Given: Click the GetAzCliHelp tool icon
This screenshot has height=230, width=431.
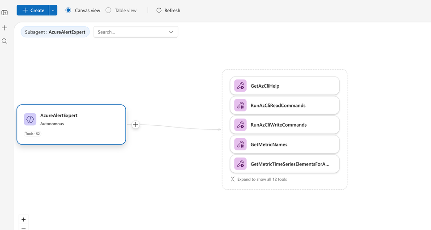Looking at the screenshot, I should point(240,86).
